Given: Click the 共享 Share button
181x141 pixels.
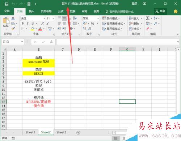Looking at the screenshot, I should point(160,11).
